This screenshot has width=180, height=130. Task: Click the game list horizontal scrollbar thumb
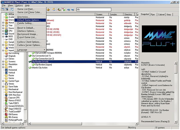[56, 124]
